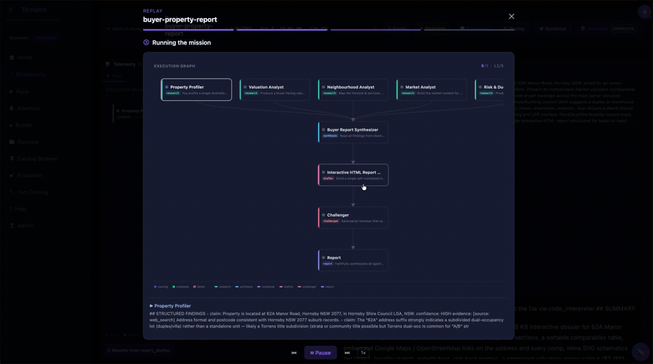Click the Running the mission step icon
The height and width of the screenshot is (364, 653).
point(146,42)
